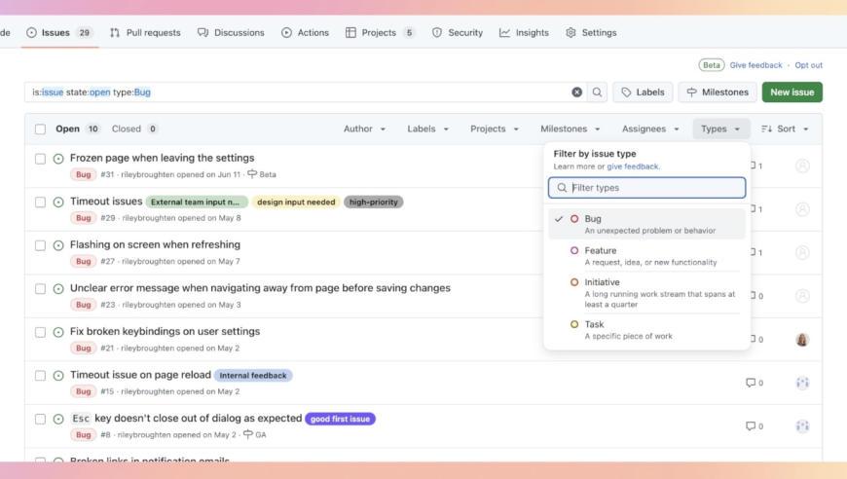The height and width of the screenshot is (479, 847).
Task: Open the Milestones filter dropdown in list header
Action: pyautogui.click(x=571, y=129)
